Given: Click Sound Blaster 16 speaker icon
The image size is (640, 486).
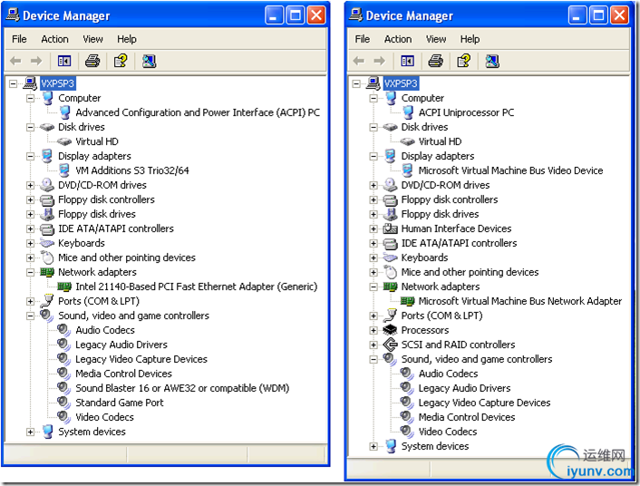Looking at the screenshot, I should pyautogui.click(x=64, y=387).
